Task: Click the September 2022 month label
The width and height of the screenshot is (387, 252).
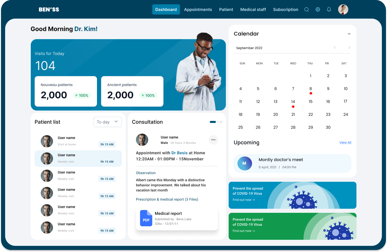Action: [x=249, y=48]
